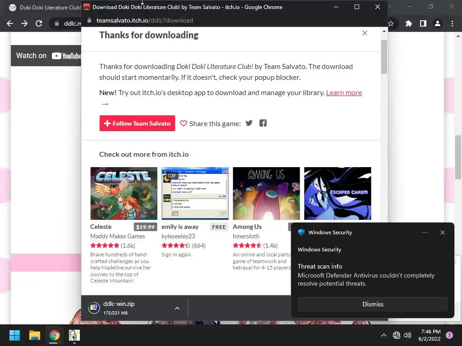
Task: Click the FREE tag on emily is away
Action: tap(219, 227)
